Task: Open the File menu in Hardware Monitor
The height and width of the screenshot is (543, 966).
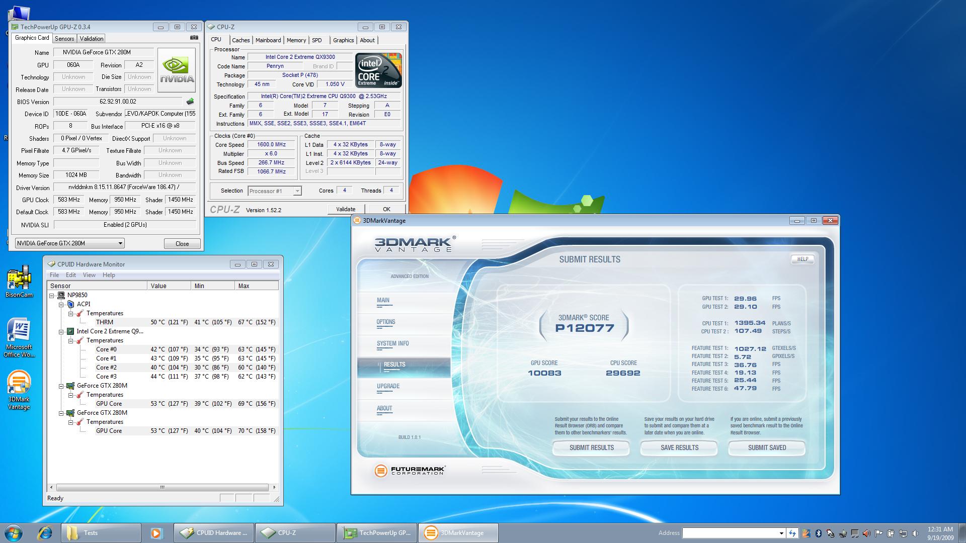Action: tap(54, 275)
